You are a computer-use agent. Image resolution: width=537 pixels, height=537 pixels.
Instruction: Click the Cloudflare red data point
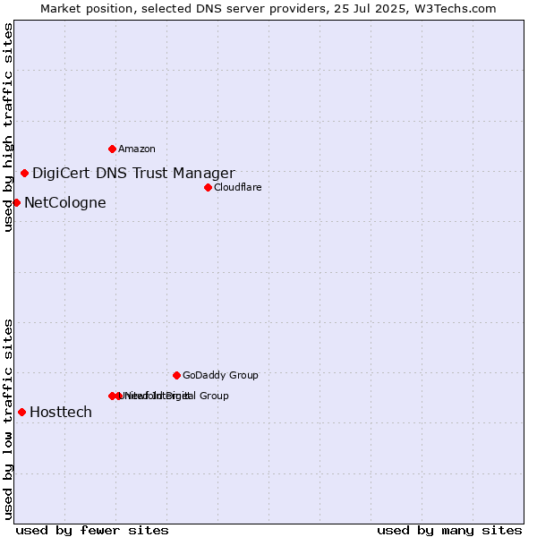pyautogui.click(x=208, y=187)
